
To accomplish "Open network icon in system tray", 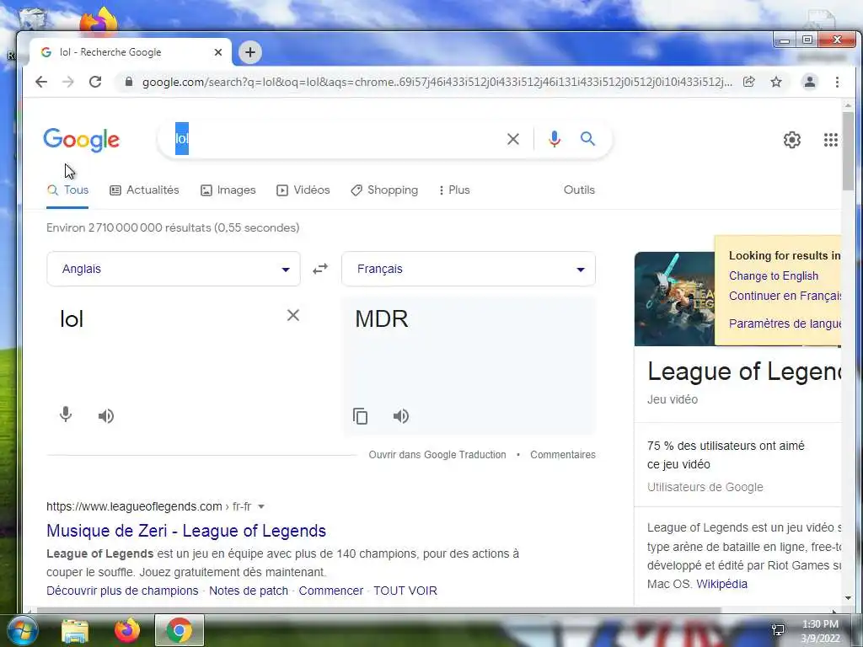I will point(778,630).
